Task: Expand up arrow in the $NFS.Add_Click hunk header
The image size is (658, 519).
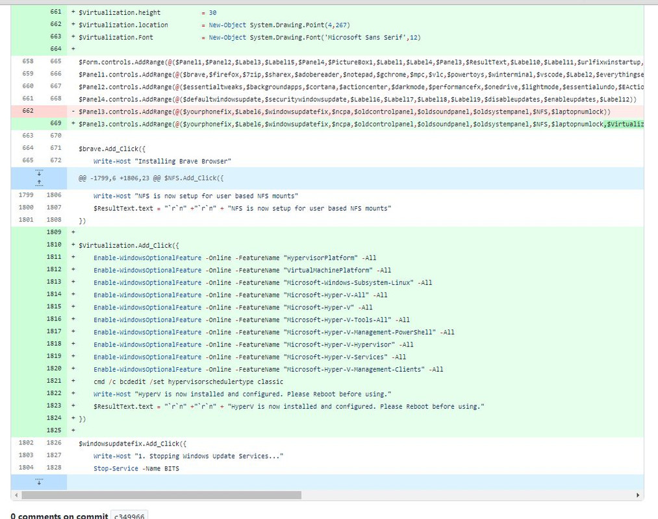Action: [x=39, y=183]
